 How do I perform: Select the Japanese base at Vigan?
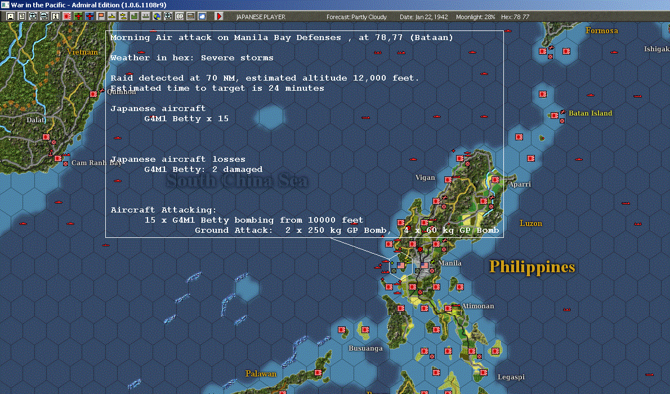pyautogui.click(x=448, y=180)
